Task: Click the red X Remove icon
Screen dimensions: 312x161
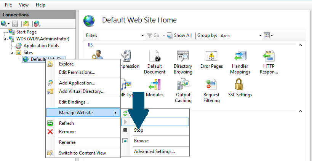Action: click(x=50, y=132)
